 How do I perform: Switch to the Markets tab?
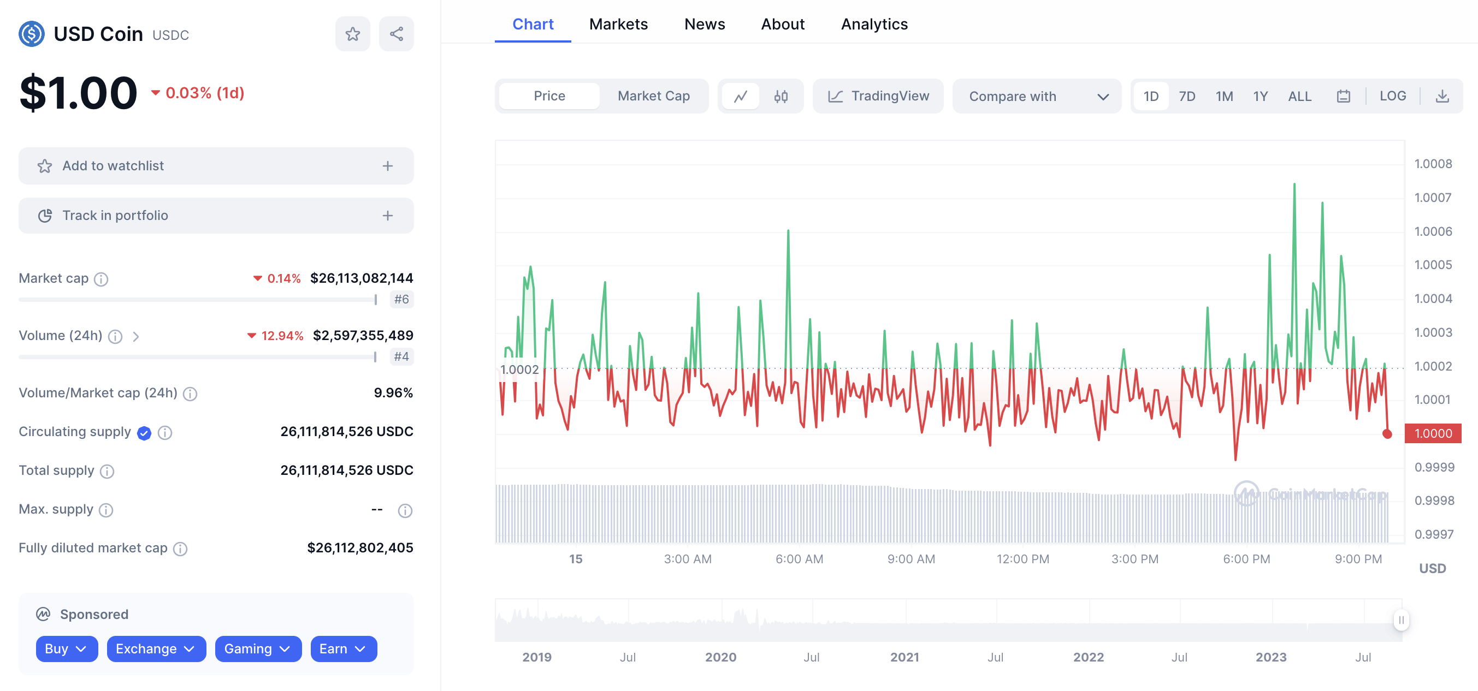point(618,24)
